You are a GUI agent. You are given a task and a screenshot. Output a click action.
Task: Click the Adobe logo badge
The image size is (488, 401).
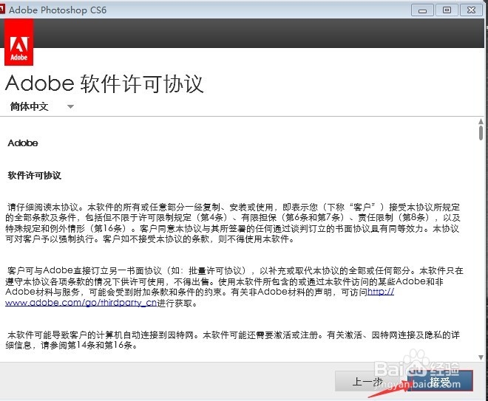[x=18, y=42]
